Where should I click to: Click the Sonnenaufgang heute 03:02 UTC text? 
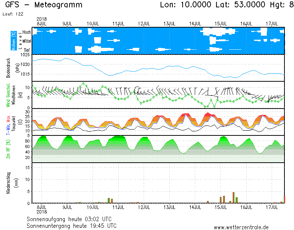pyautogui.click(x=71, y=219)
